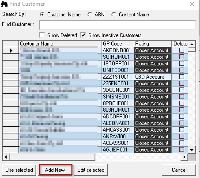The width and height of the screenshot is (200, 178).
Task: Click the Edit selected button
Action: click(91, 170)
